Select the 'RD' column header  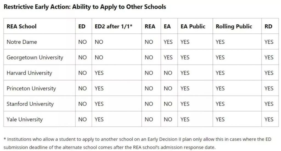coord(268,26)
